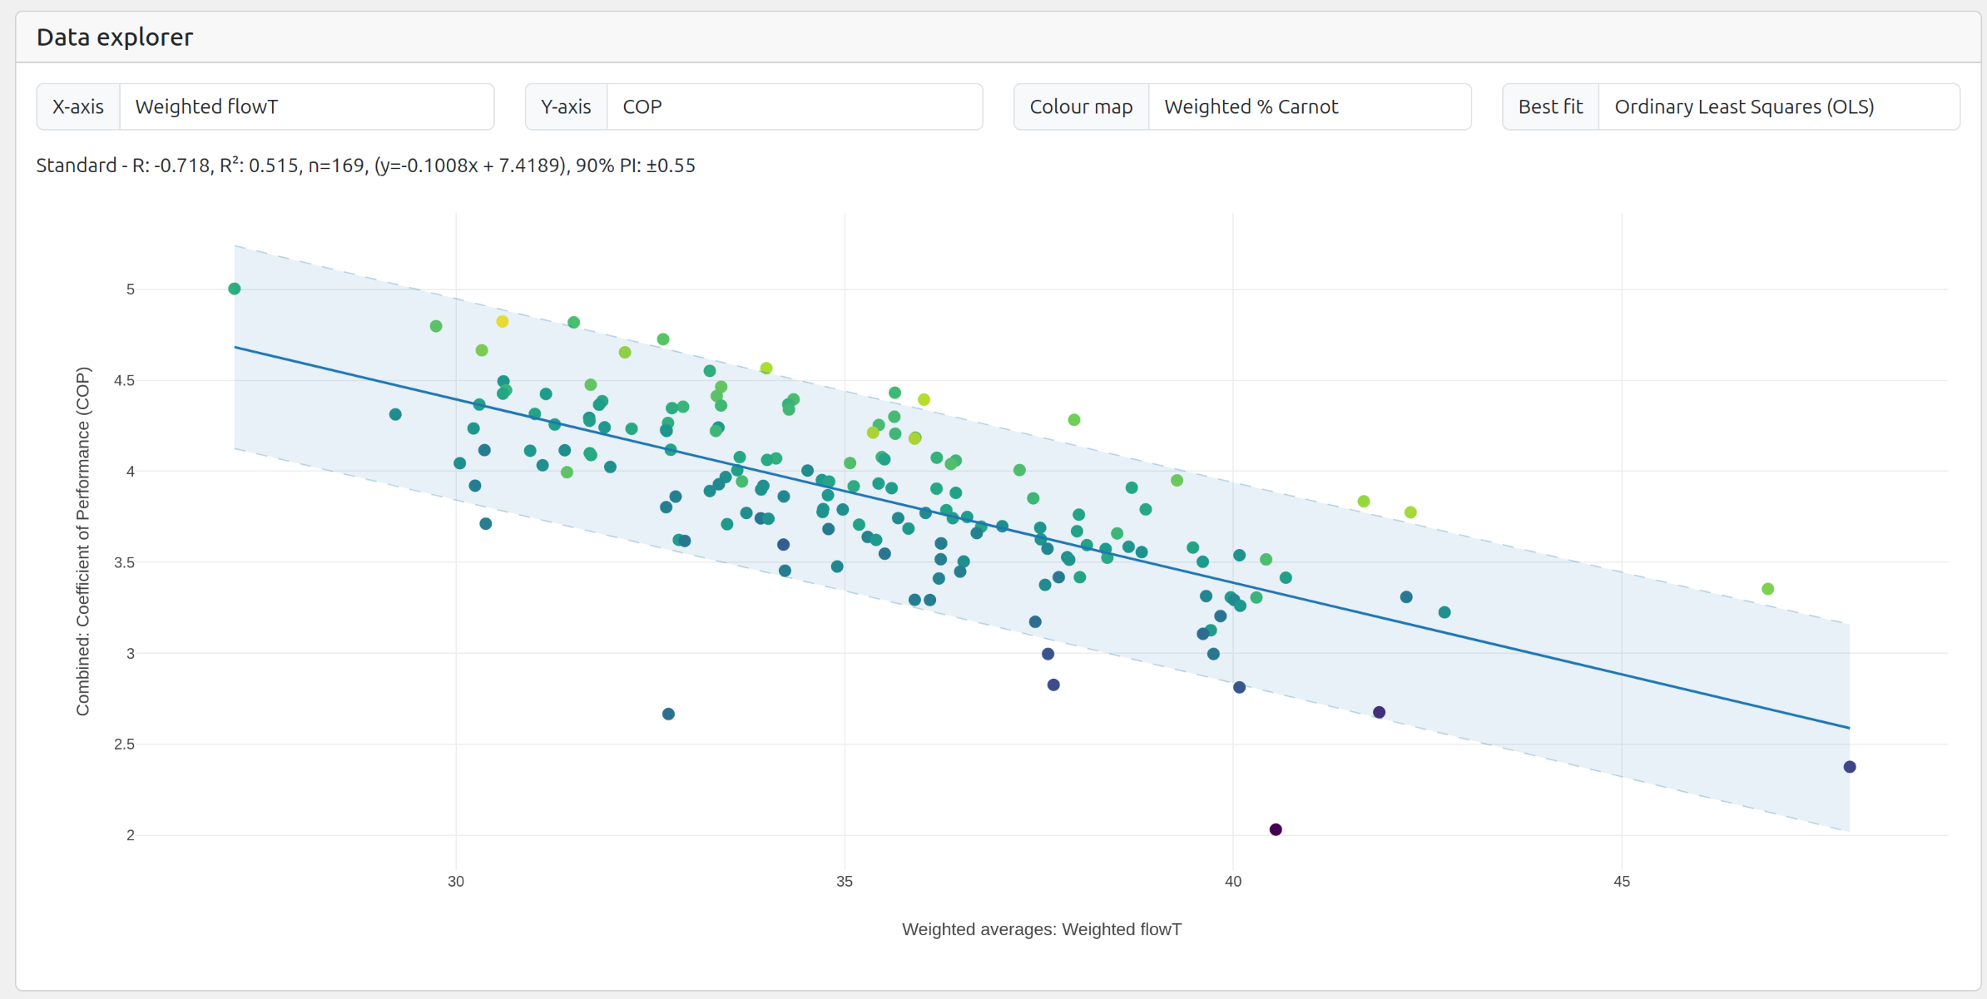1987x999 pixels.
Task: Click the vertical COP axis title
Action: [82, 541]
